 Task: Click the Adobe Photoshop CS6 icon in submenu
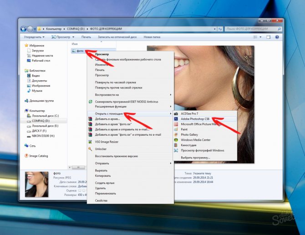[177, 118]
